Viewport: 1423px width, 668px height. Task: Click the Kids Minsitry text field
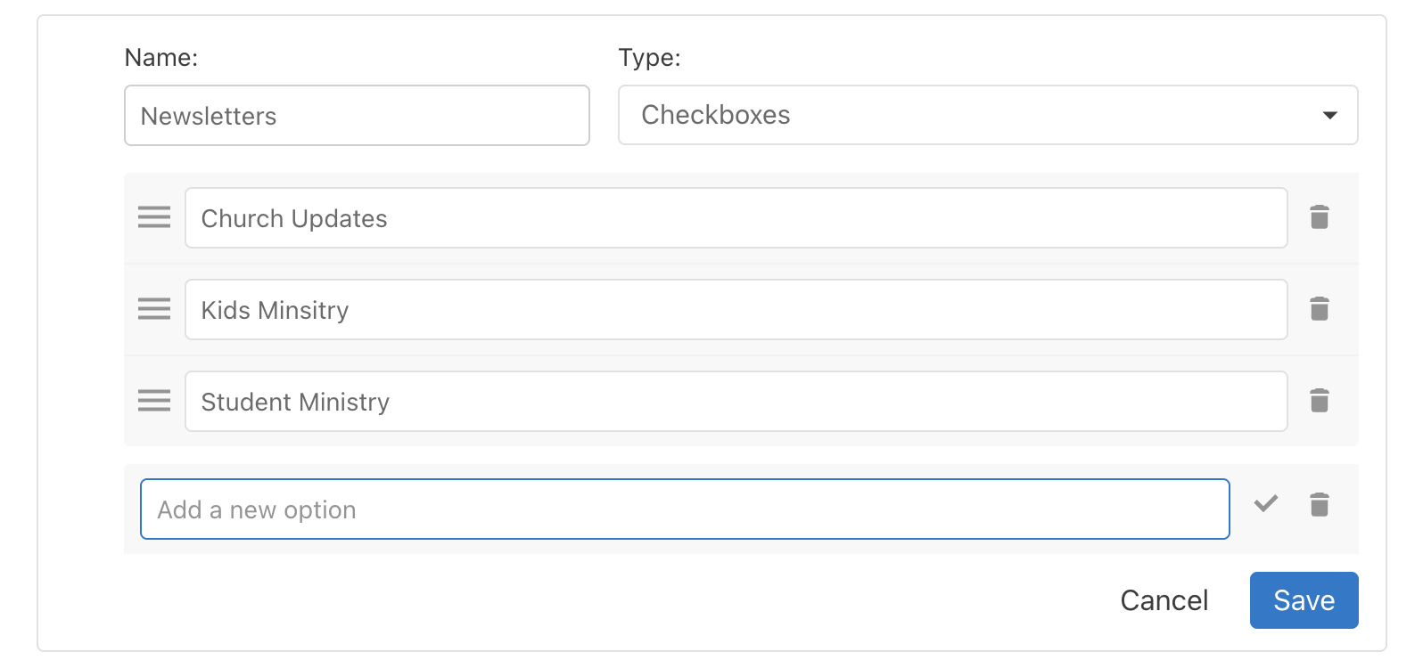click(x=736, y=309)
